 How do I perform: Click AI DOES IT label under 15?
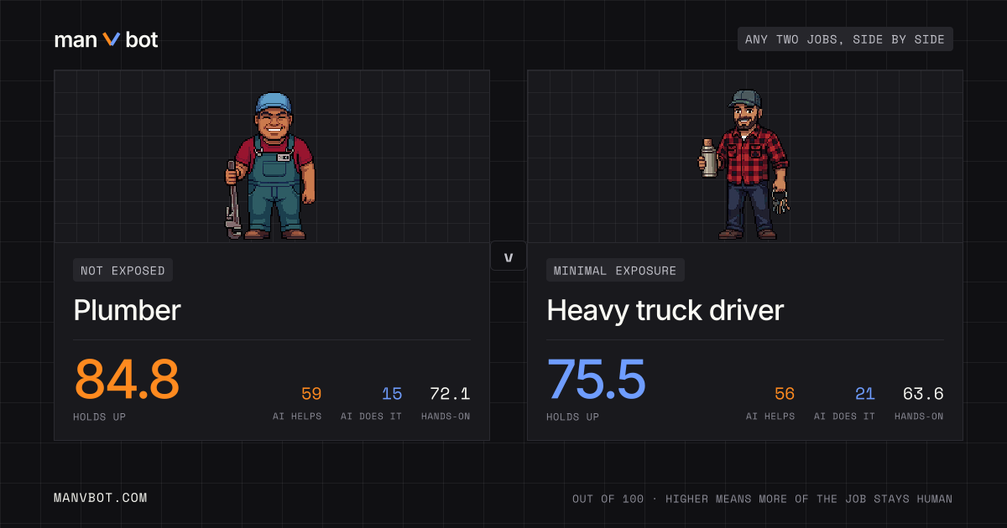coord(372,417)
